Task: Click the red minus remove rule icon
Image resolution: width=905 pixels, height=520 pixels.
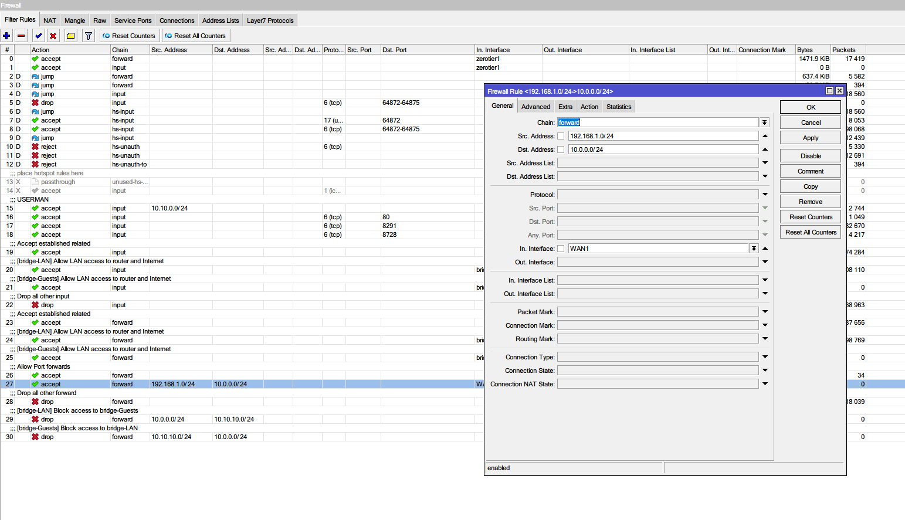Action: click(x=21, y=36)
